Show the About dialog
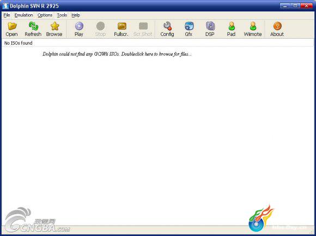 pyautogui.click(x=277, y=29)
